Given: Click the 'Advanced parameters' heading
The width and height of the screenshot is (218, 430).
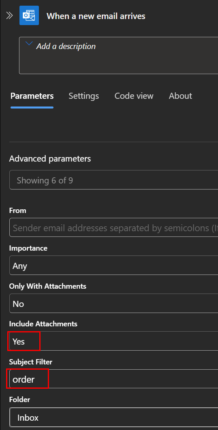Looking at the screenshot, I should (50, 159).
